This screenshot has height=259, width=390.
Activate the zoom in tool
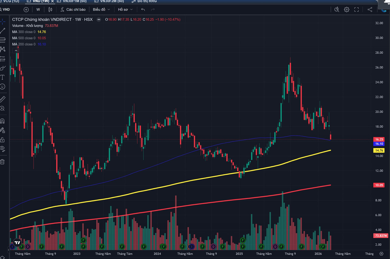tap(2, 108)
